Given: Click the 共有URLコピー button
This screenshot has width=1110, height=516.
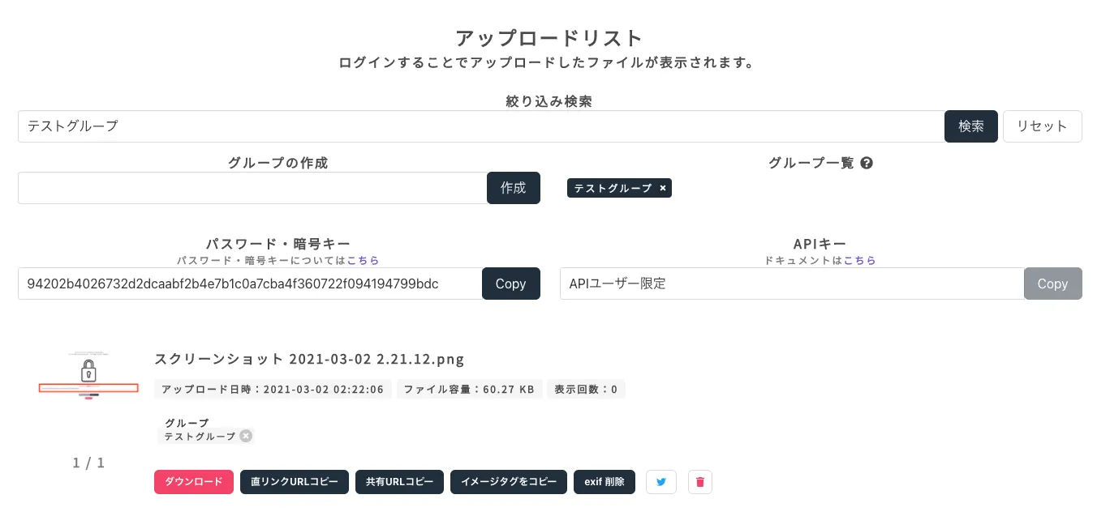Looking at the screenshot, I should 399,482.
